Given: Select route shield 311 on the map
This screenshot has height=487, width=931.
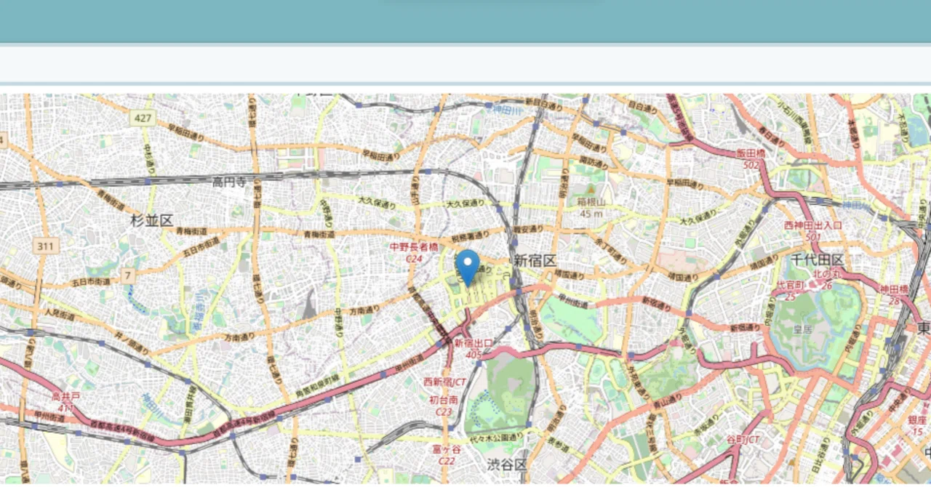Looking at the screenshot, I should pyautogui.click(x=47, y=246).
